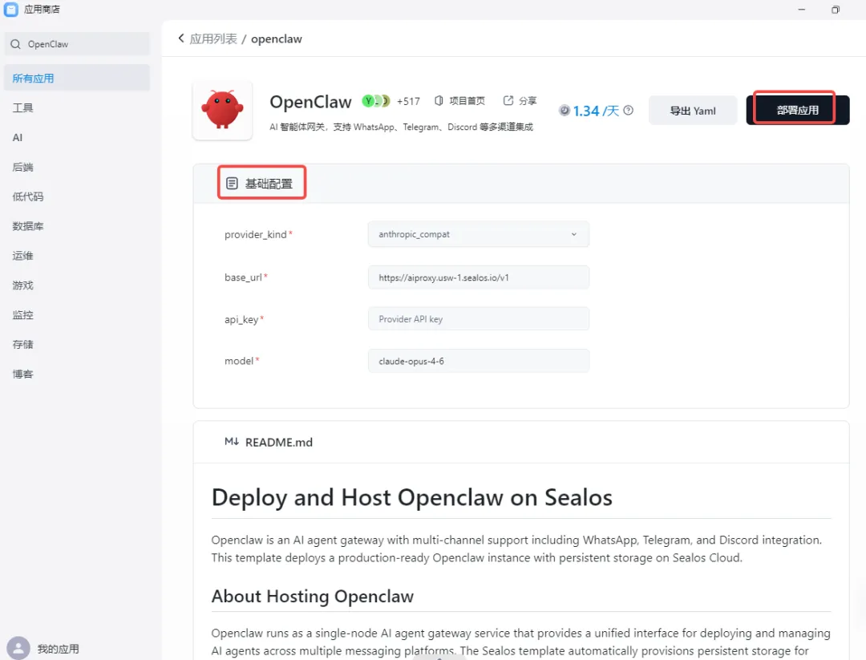The width and height of the screenshot is (866, 660).
Task: Focus the OpenClaw search field
Action: pos(77,44)
